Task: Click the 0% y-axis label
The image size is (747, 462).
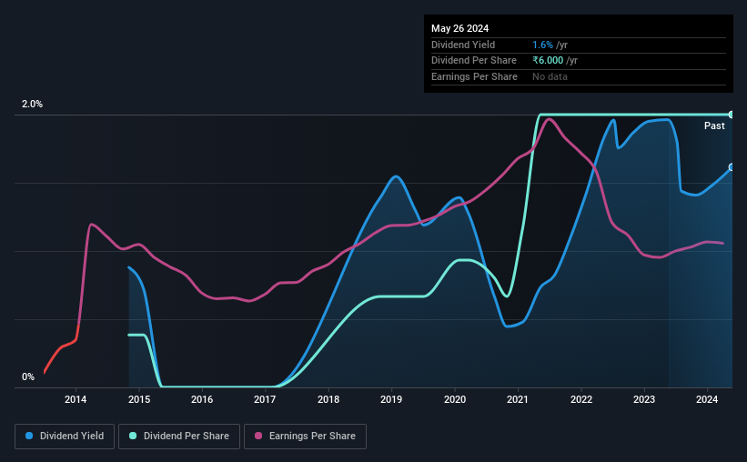Action: (28, 377)
